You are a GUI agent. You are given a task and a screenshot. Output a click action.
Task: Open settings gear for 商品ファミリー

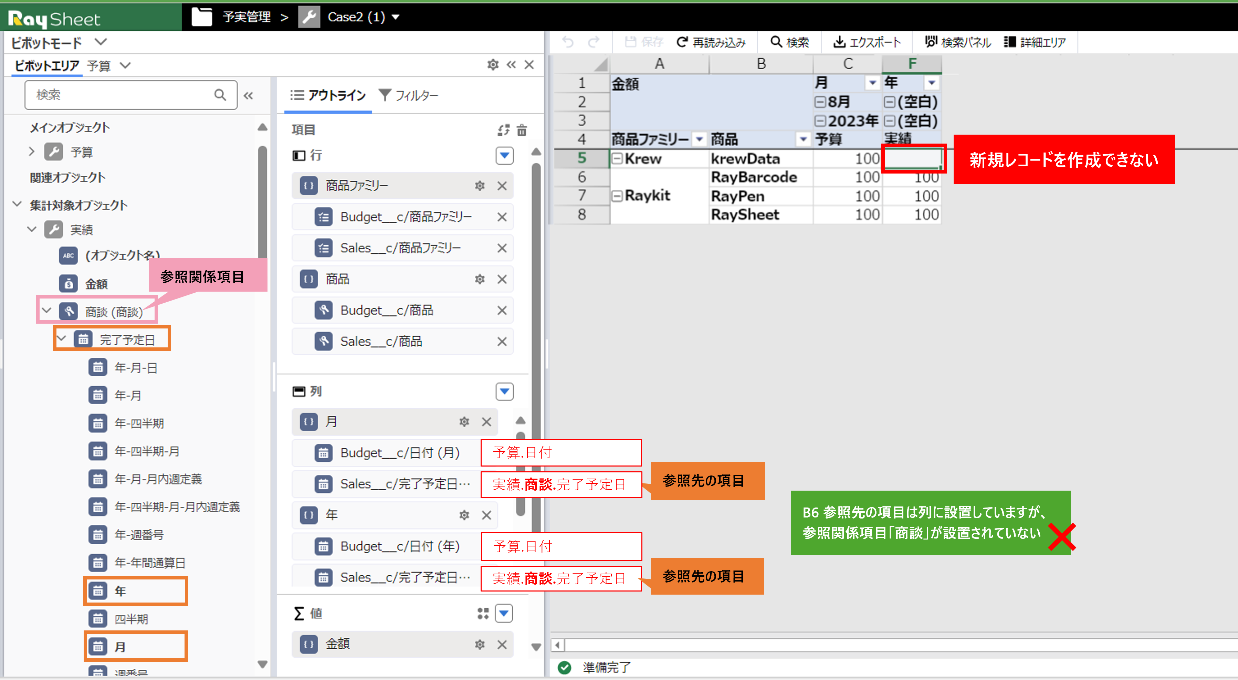(480, 186)
